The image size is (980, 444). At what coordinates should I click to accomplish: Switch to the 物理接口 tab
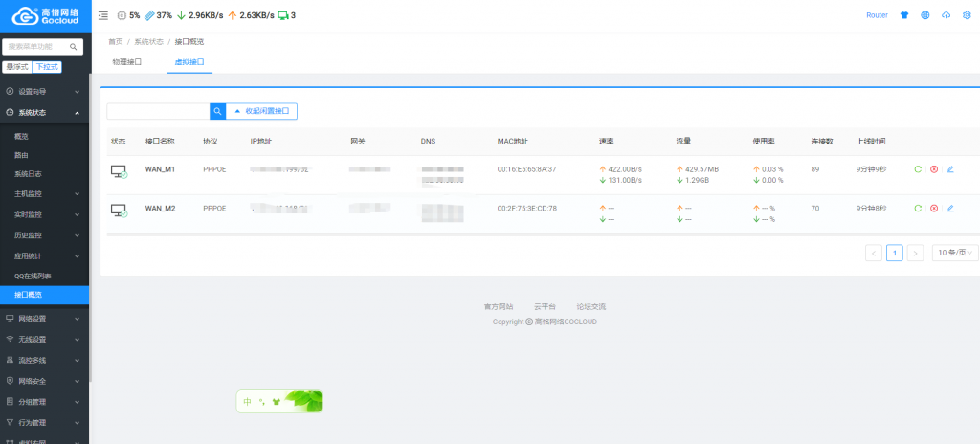click(127, 61)
